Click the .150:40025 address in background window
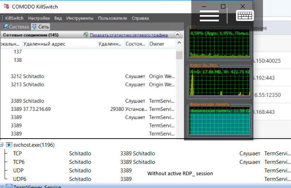The image size is (291, 188). coord(267,61)
